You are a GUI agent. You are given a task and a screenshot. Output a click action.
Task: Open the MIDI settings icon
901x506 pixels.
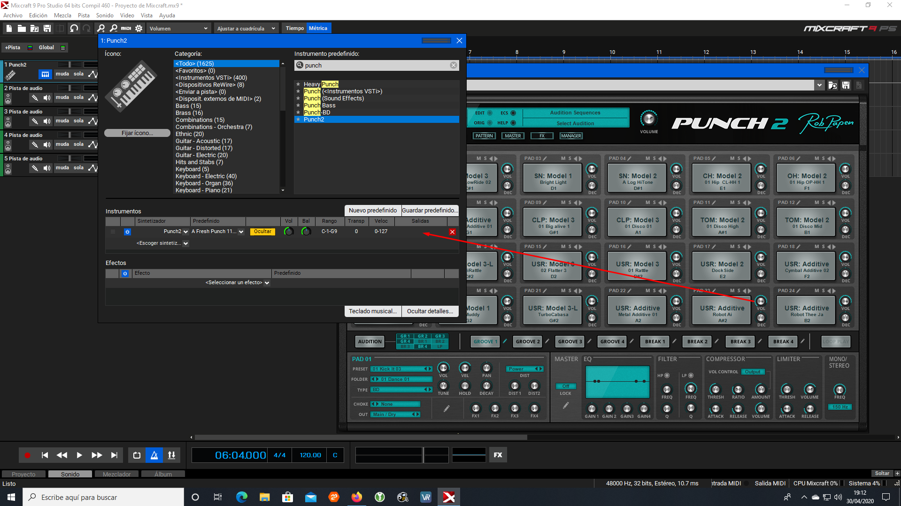(x=126, y=29)
